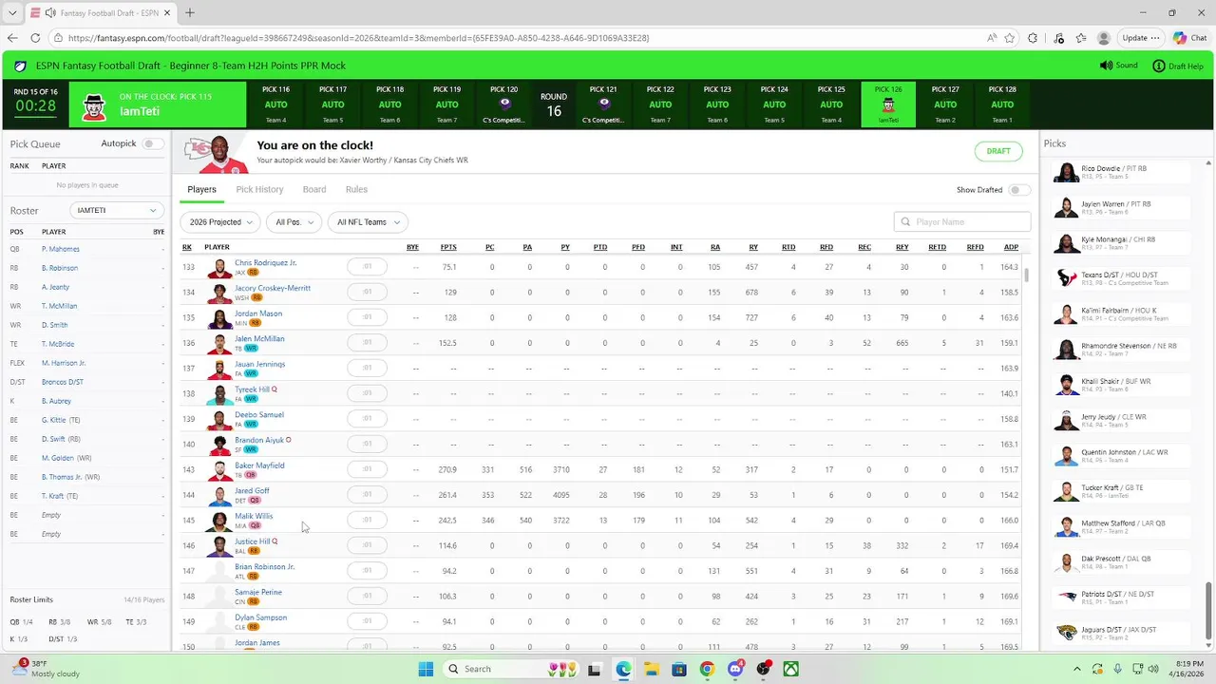Open Discord from the taskbar
Viewport: 1216px width, 684px height.
(x=734, y=669)
